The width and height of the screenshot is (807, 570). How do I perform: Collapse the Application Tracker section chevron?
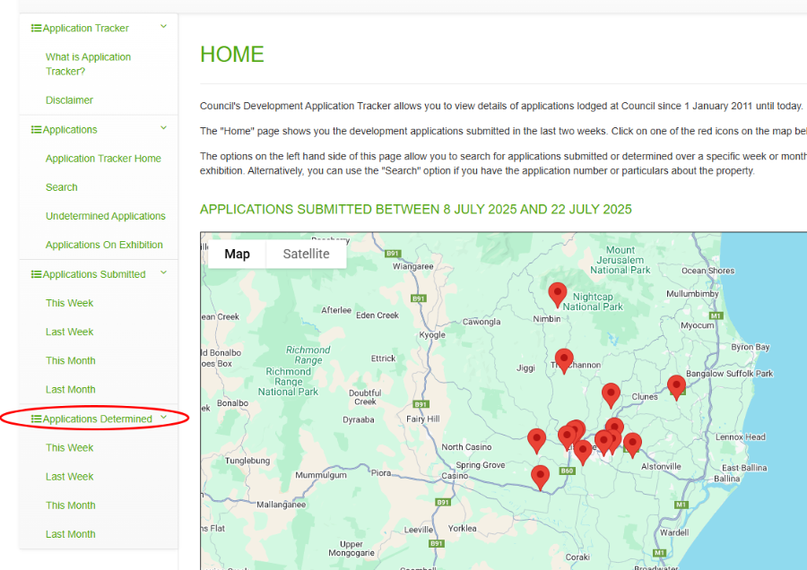coord(164,27)
